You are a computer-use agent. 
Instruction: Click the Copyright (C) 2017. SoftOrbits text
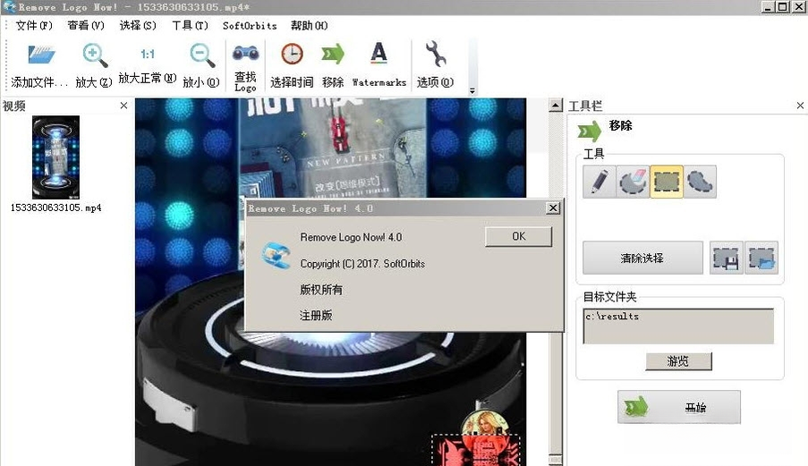(x=362, y=264)
